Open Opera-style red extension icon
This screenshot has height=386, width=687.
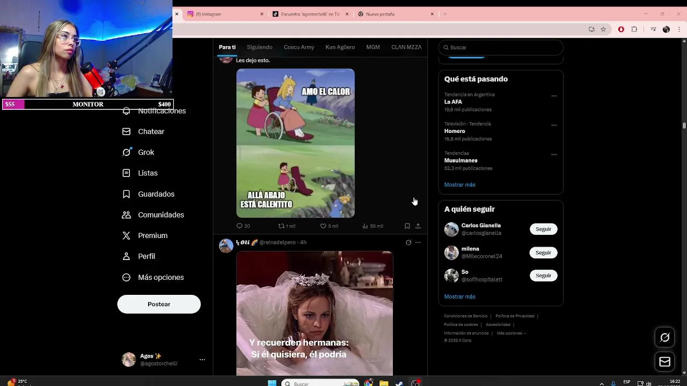622,29
